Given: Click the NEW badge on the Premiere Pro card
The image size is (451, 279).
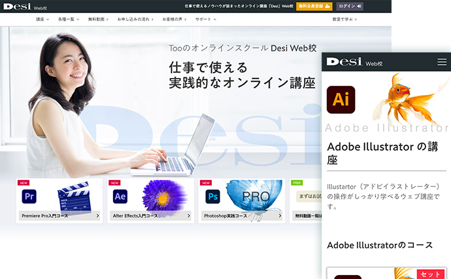Looking at the screenshot, I should coord(24,183).
